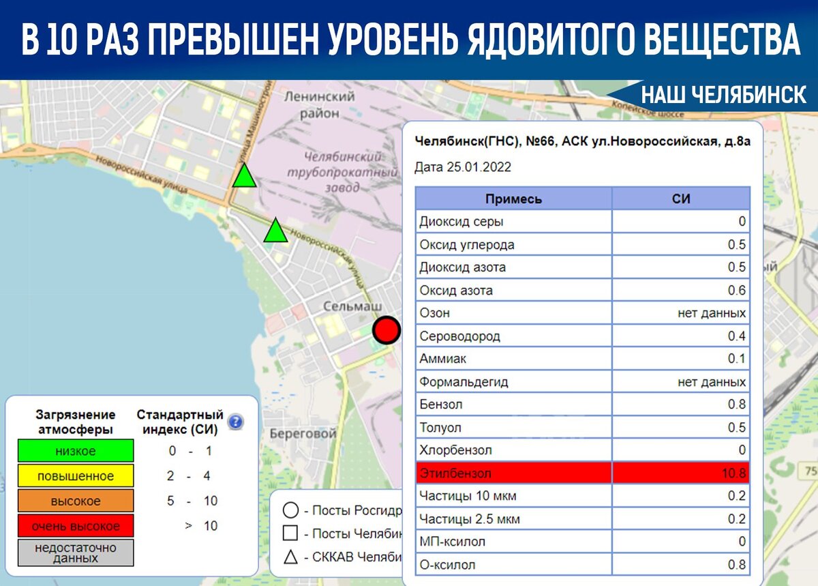Screen dimensions: 818x586
Task: Select the Диоксид азота row
Action: click(x=583, y=267)
